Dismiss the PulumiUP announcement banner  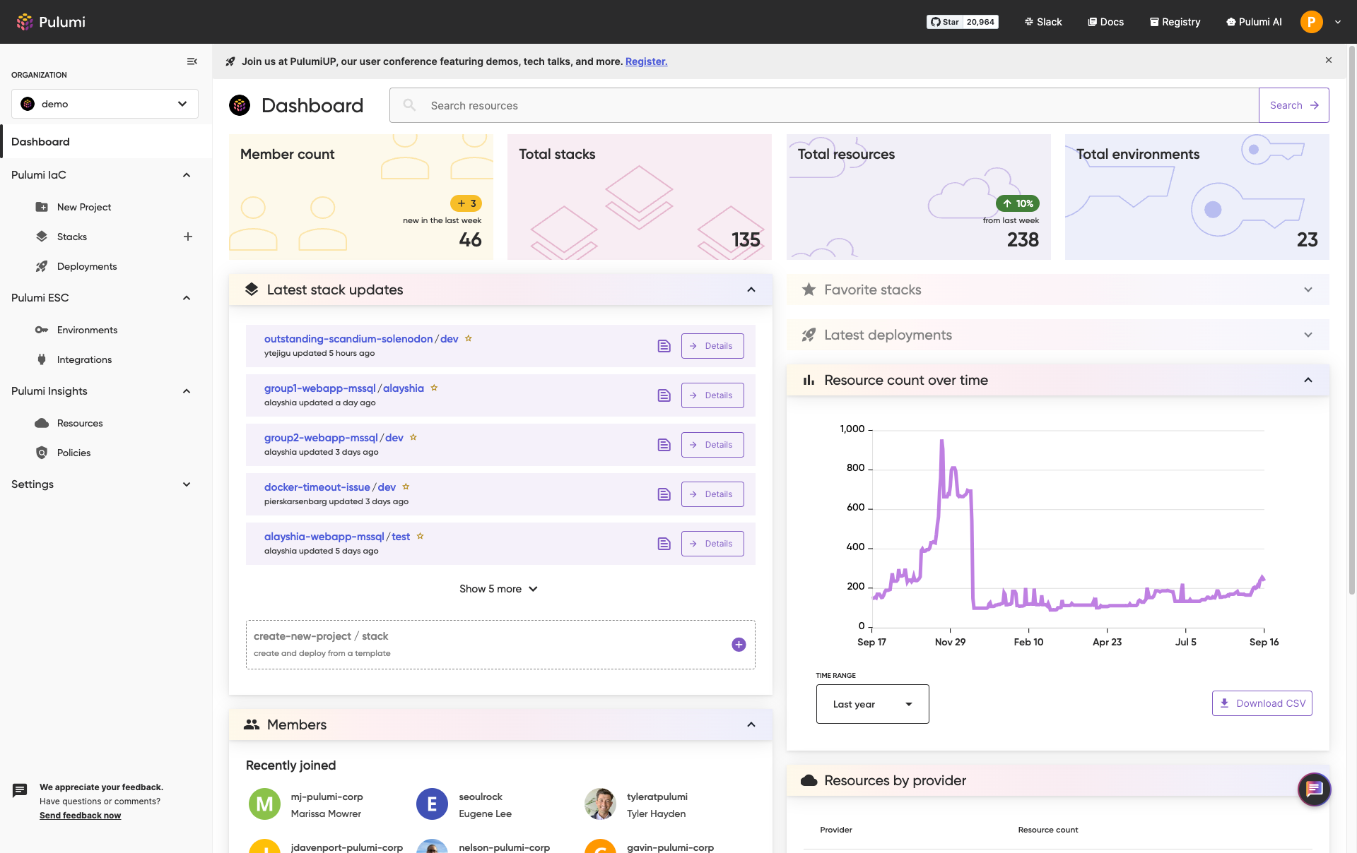click(x=1329, y=60)
